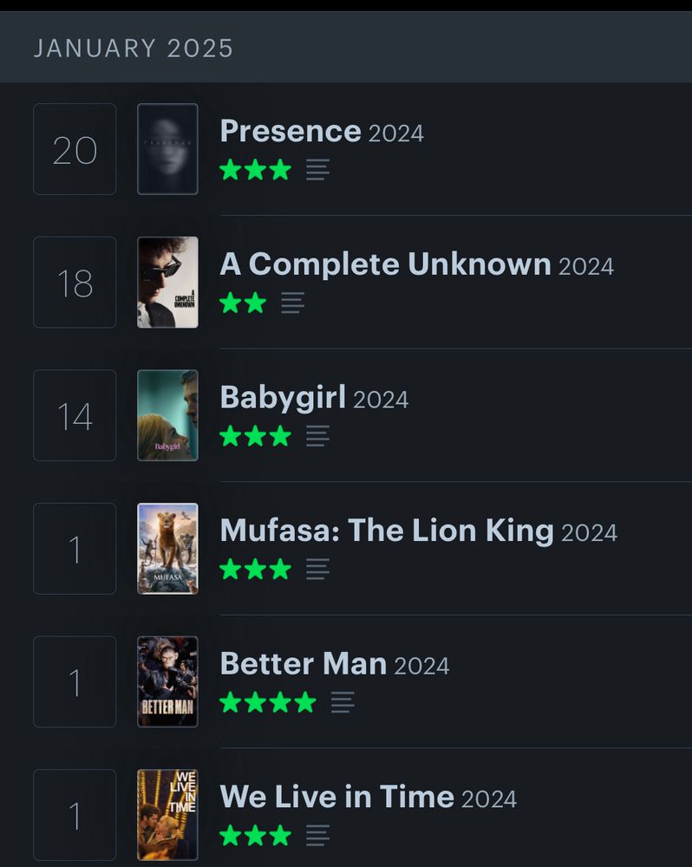Open the review for Mufasa: The Lion King
Screen dimensions: 692x867
[x=318, y=570]
